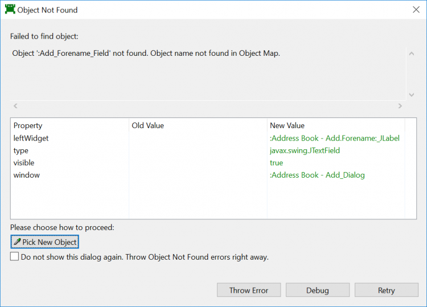
Task: Click the horizontal scroll-right arrow
Action: [x=400, y=106]
